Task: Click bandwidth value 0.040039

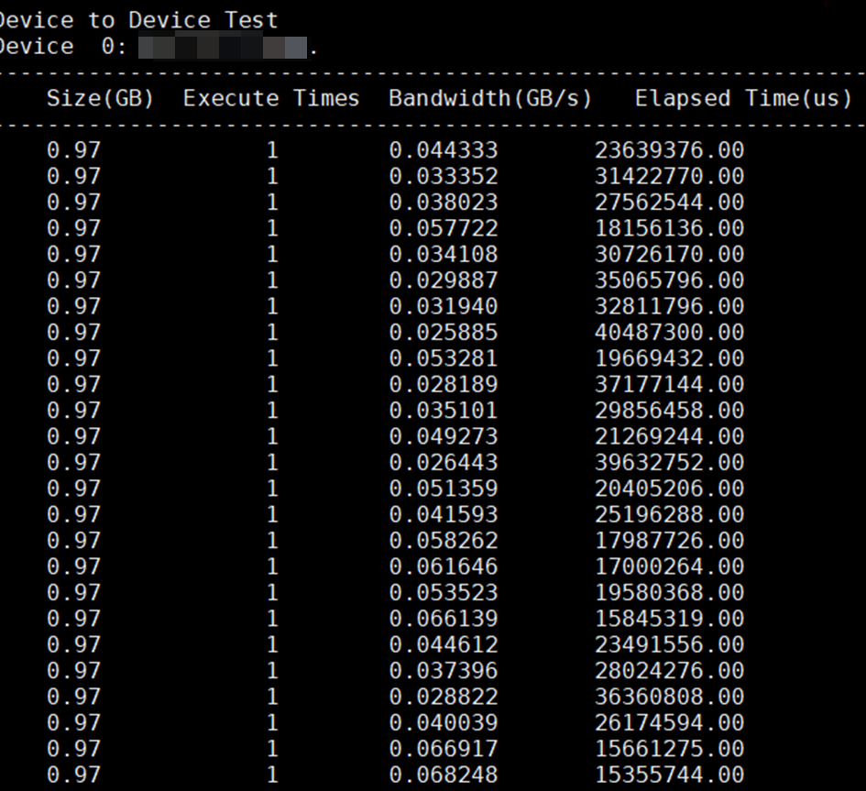Action: tap(444, 723)
